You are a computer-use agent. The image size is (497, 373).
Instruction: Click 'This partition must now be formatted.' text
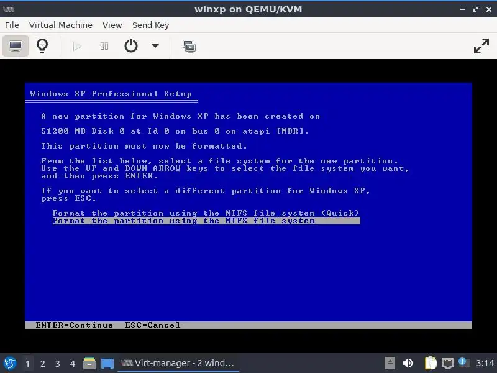point(144,146)
